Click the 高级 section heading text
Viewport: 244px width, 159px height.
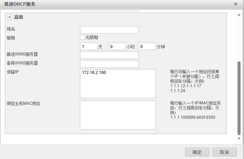18,17
